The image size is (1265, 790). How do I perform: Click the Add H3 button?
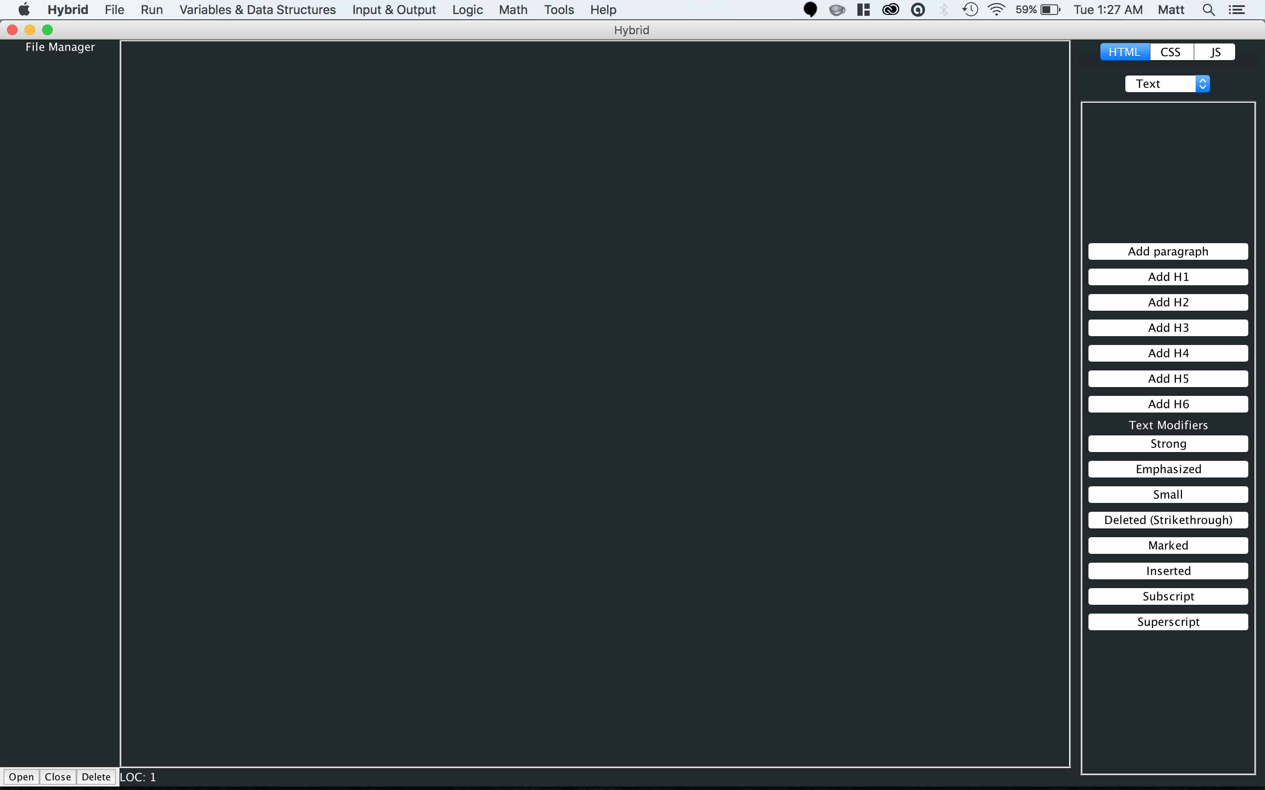pos(1168,327)
